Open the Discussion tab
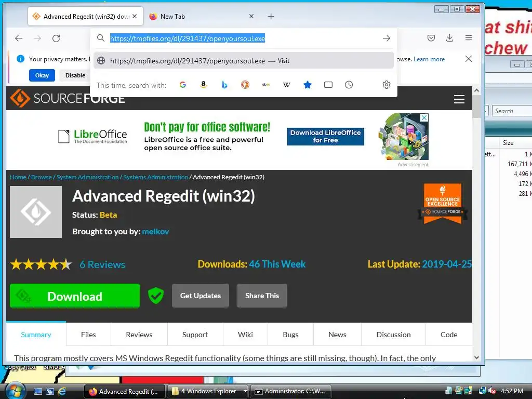 [x=394, y=335]
